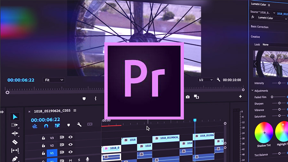
Task: Toggle sequence nesting insert icon in timeline
Action: click(35, 126)
